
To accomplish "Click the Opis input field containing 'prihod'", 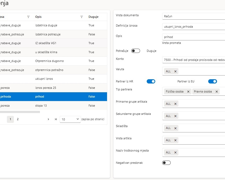I will click(193, 37).
